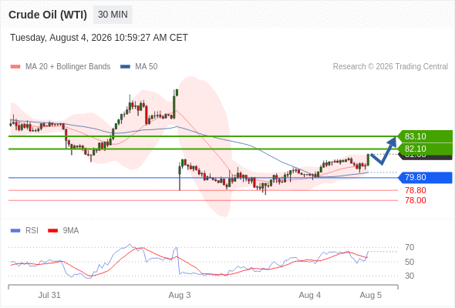Screen dimensions: 455x308
Task: Click the 78.00 red support label
Action: (416, 200)
